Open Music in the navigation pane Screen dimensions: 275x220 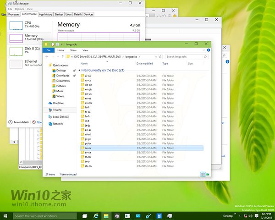60,91
